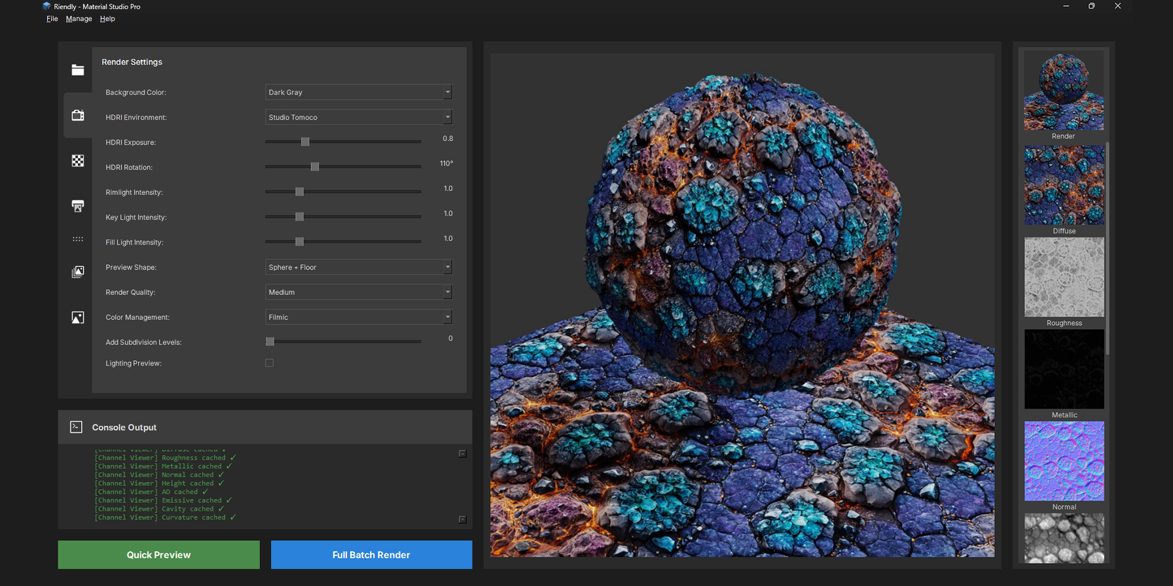The height and width of the screenshot is (586, 1173).
Task: Open the stacked images gallery sidebar icon
Action: pyautogui.click(x=78, y=271)
